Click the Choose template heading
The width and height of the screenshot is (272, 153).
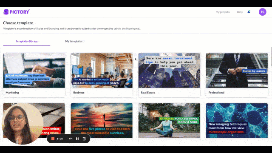click(18, 23)
